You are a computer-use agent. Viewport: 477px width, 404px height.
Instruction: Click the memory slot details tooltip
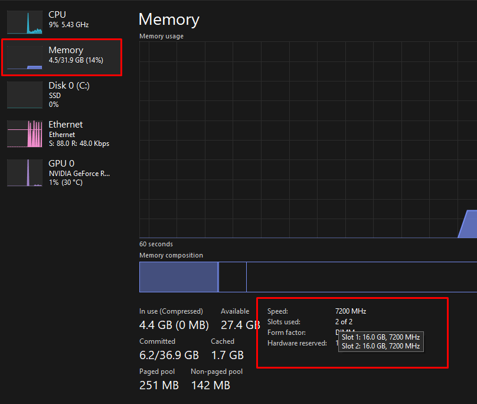381,341
